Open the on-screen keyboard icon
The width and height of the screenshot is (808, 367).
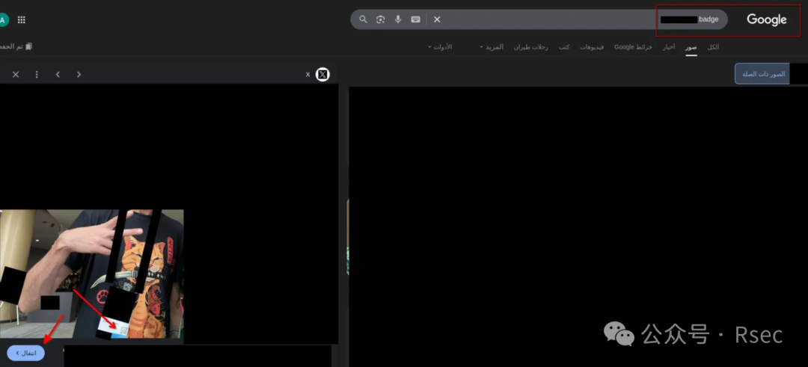click(415, 19)
